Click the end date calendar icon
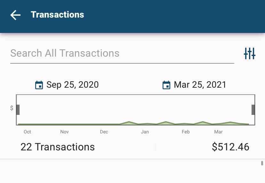The width and height of the screenshot is (265, 183). click(x=166, y=85)
